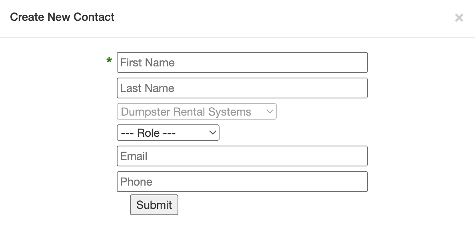Place cursor on the "Email" placeholder
Viewport: 475px width, 240px height.
coord(134,156)
